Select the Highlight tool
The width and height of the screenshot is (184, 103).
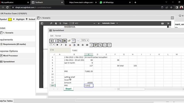(20, 19)
